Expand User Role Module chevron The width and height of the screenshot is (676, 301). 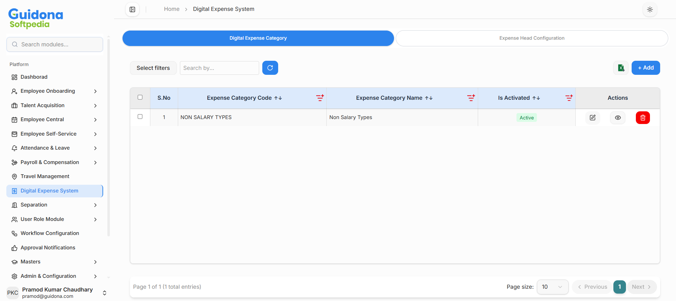coord(95,220)
